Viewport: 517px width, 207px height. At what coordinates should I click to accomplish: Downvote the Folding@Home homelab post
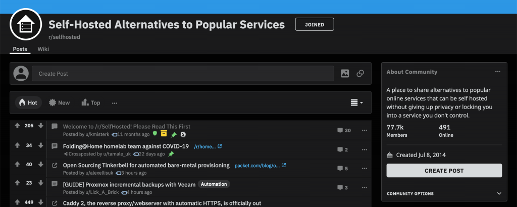tap(41, 145)
